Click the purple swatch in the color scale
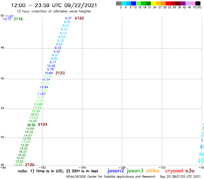 [x=183, y=3]
